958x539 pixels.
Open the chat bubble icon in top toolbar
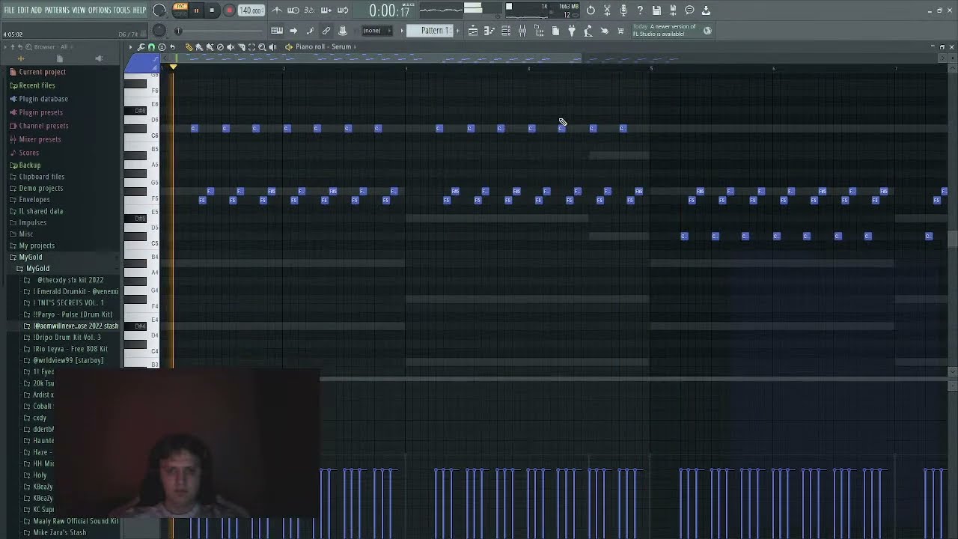(689, 10)
